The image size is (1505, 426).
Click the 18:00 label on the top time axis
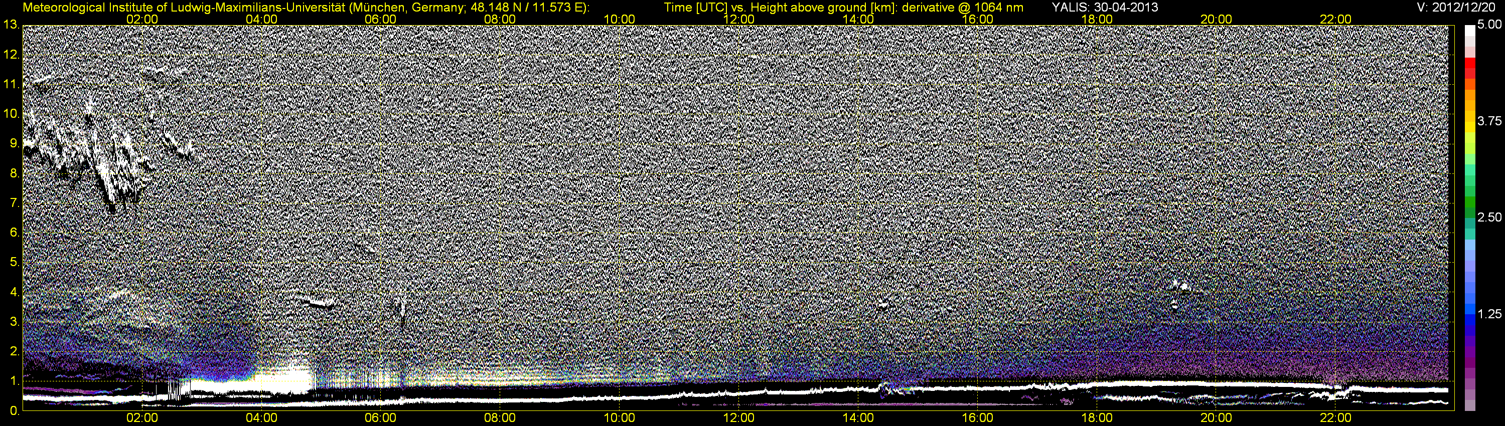[x=1097, y=19]
